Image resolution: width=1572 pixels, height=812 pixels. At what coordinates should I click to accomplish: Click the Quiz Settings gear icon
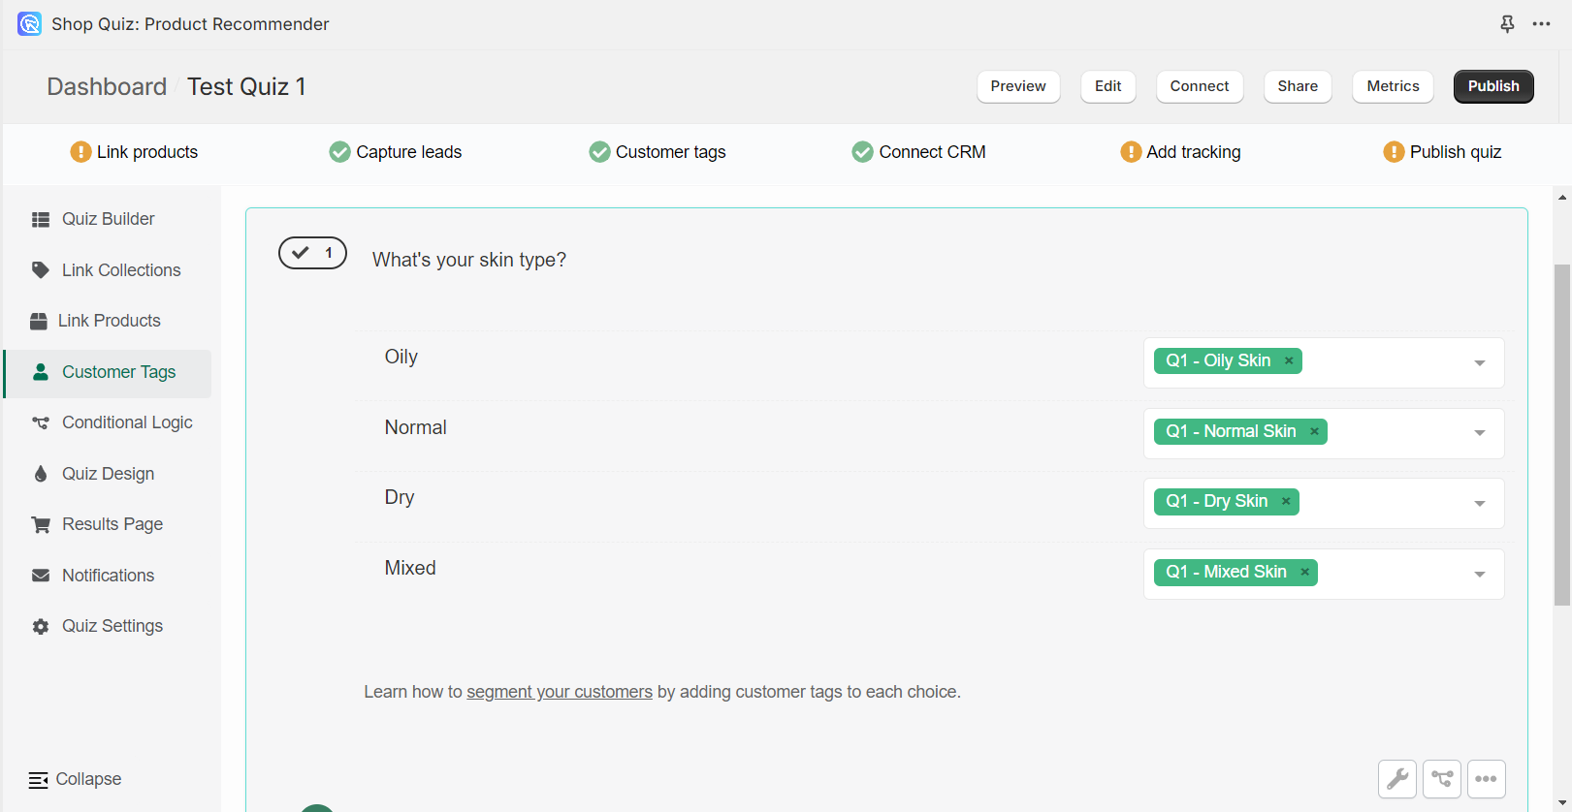pyautogui.click(x=41, y=627)
